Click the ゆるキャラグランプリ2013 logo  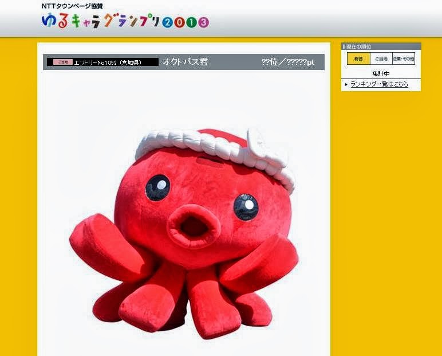125,21
